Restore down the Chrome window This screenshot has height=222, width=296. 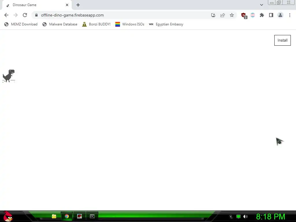[279, 3]
